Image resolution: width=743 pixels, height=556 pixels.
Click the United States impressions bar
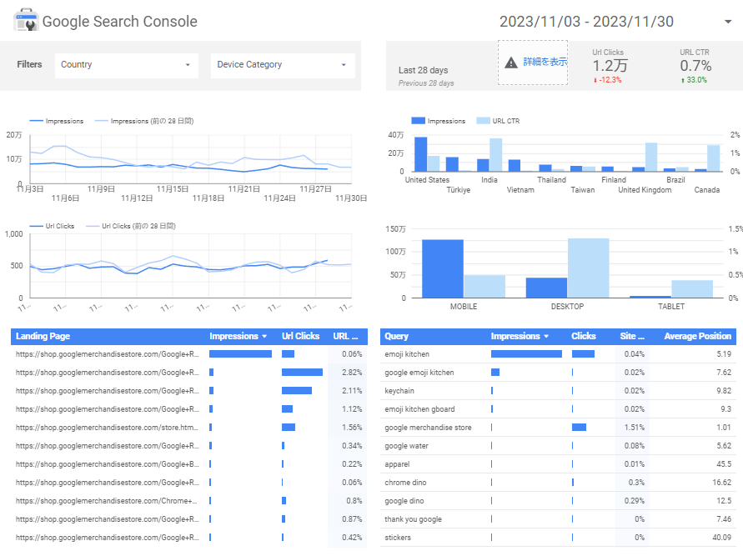click(421, 154)
